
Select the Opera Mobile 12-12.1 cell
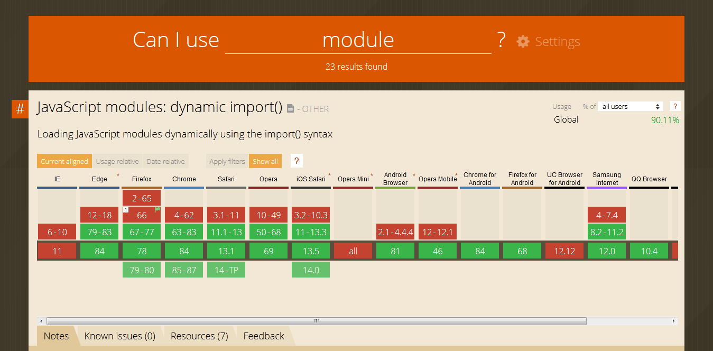click(438, 232)
